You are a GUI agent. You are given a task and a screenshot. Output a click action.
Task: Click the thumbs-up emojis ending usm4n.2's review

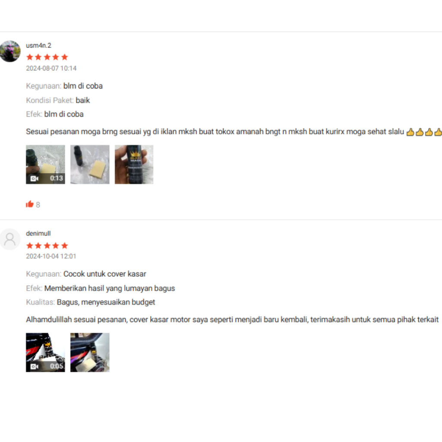[424, 132]
